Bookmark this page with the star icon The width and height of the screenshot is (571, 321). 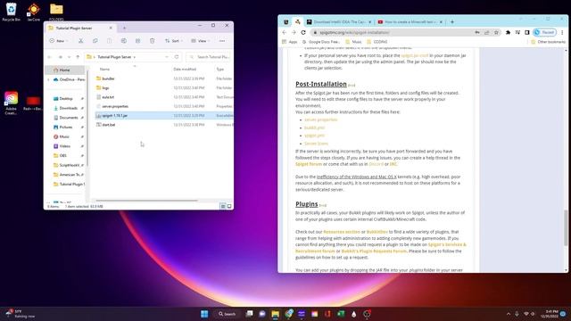[x=496, y=32]
